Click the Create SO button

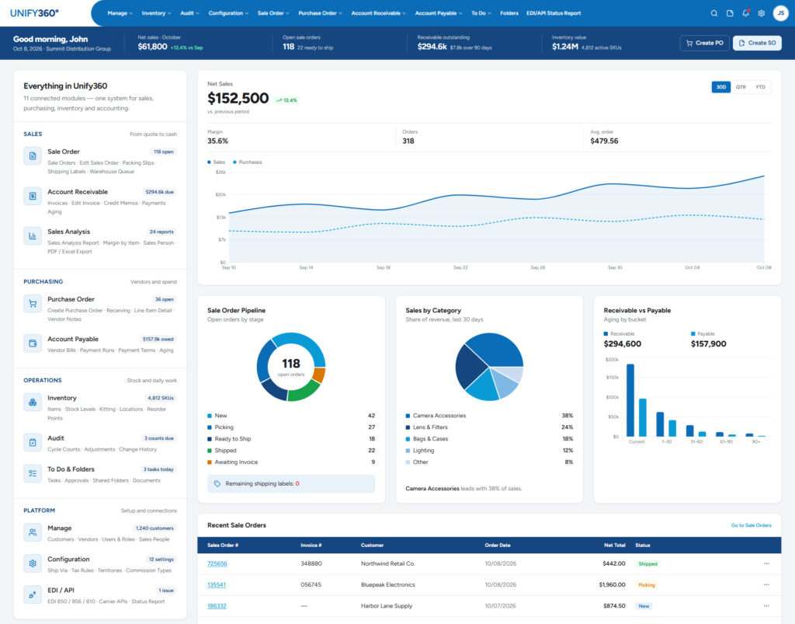(757, 43)
